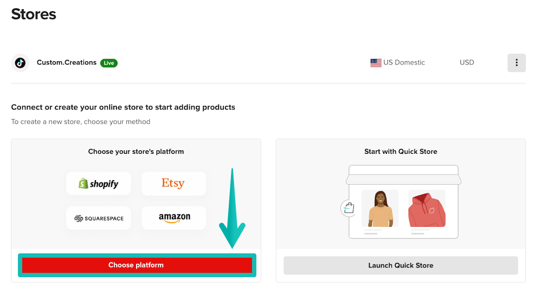Click the US flag icon

click(x=376, y=63)
